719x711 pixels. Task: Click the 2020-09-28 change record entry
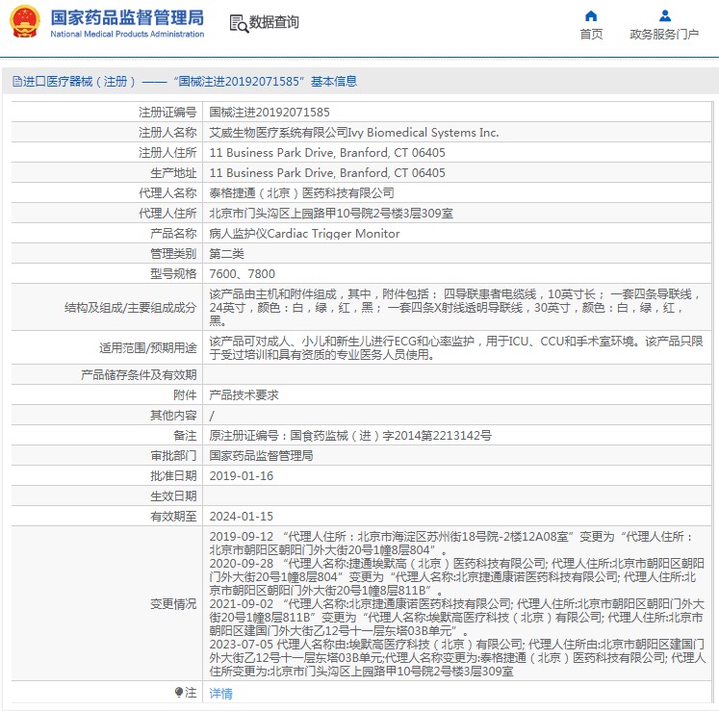[456, 576]
